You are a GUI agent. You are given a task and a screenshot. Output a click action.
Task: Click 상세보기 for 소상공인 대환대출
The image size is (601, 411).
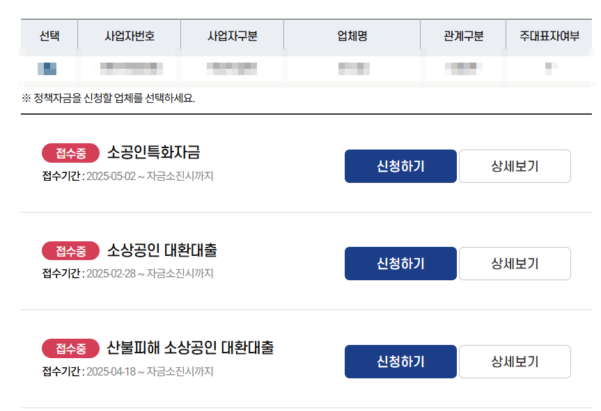[x=515, y=264]
